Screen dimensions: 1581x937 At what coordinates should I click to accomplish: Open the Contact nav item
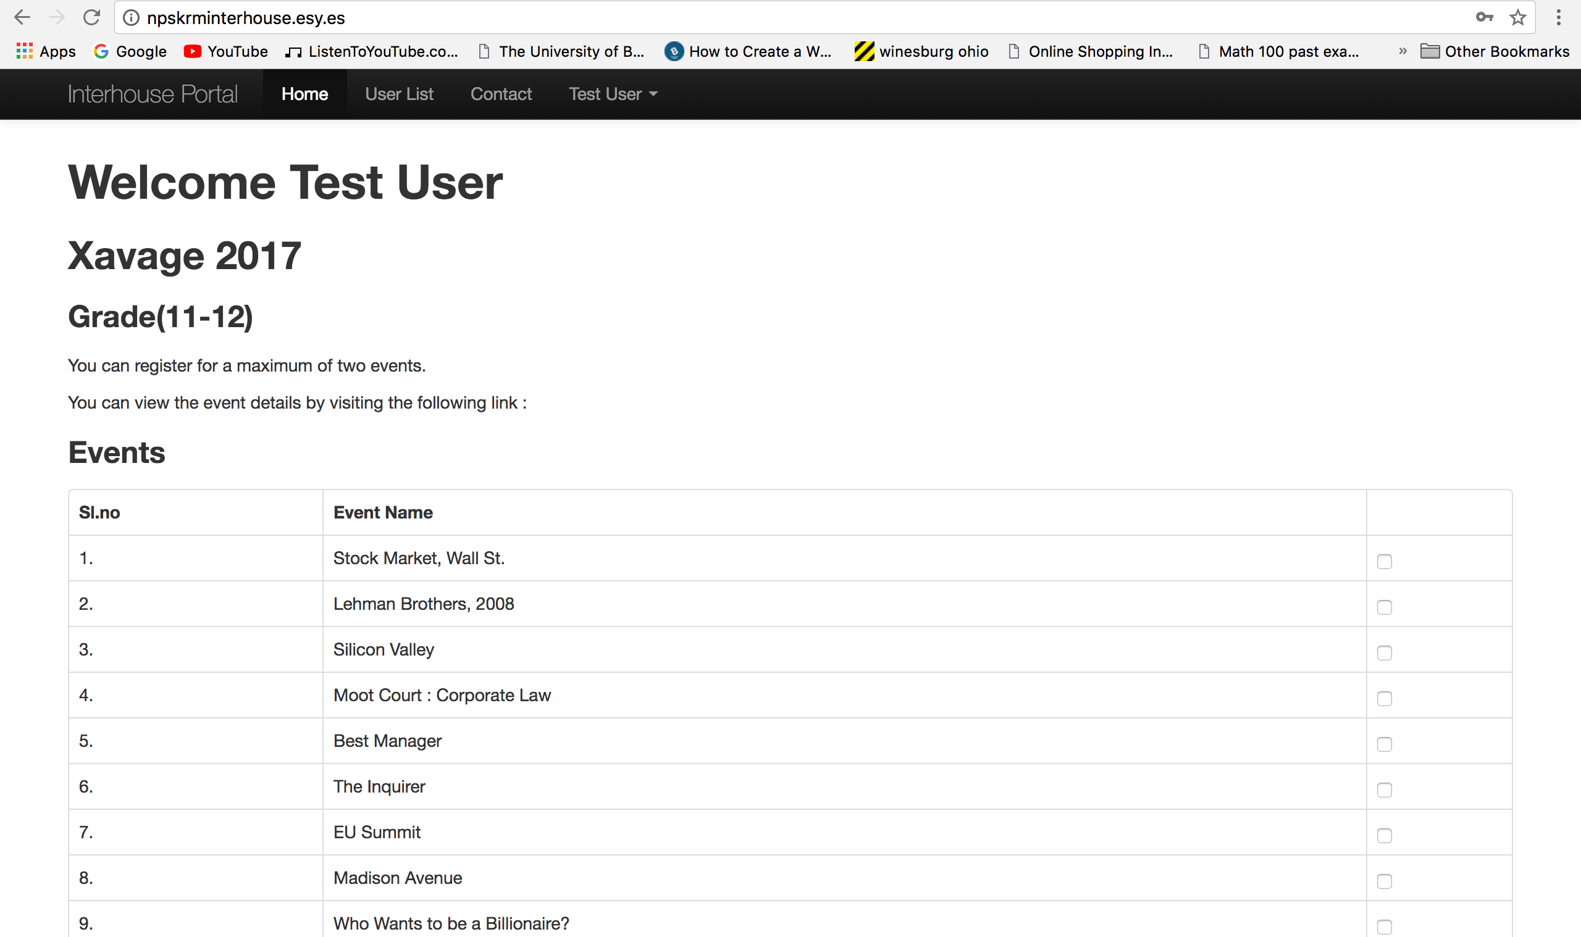[x=501, y=94]
